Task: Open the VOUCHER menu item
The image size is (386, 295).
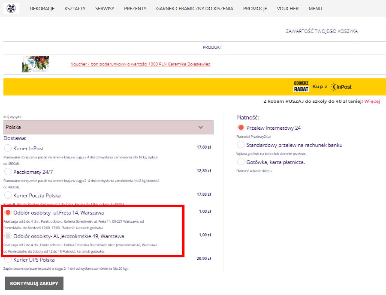Action: (287, 9)
